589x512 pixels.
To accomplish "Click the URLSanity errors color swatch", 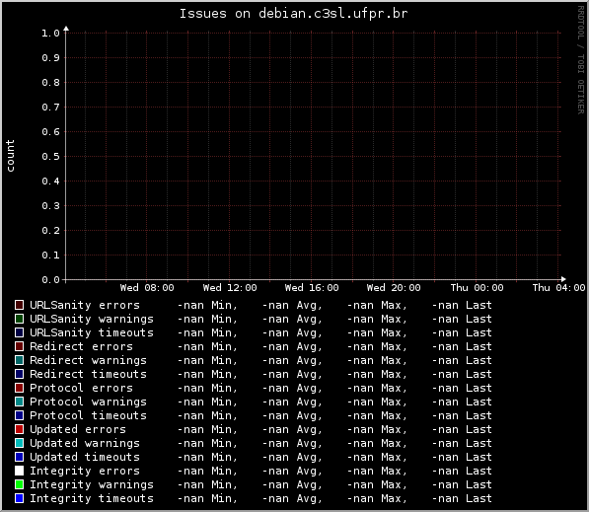I will coord(19,305).
